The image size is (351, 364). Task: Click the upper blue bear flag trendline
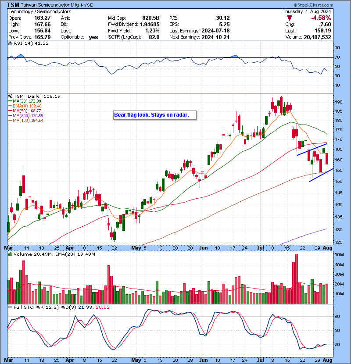coord(312,150)
